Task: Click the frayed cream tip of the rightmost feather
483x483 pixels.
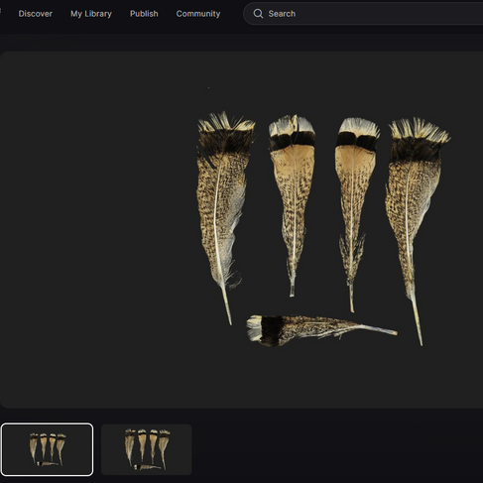Action: click(x=420, y=130)
